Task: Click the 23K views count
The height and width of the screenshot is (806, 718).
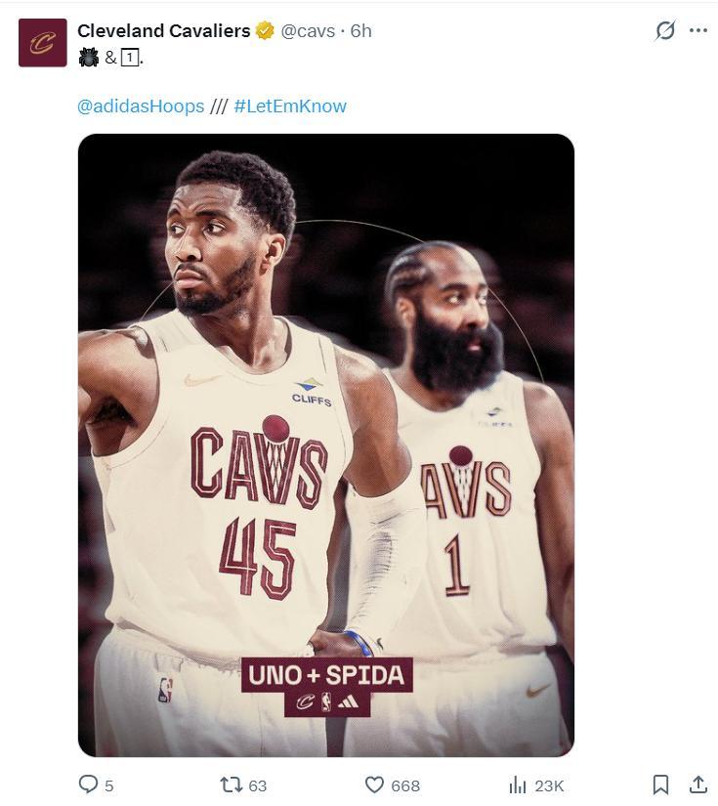Action: click(549, 785)
